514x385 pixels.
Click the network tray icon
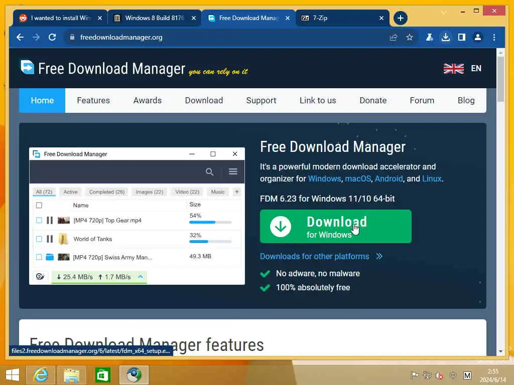coord(427,375)
